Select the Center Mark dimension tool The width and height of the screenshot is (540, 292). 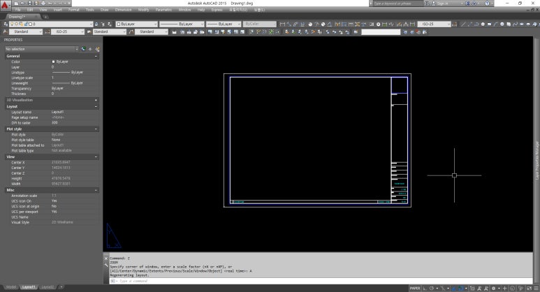click(378, 24)
